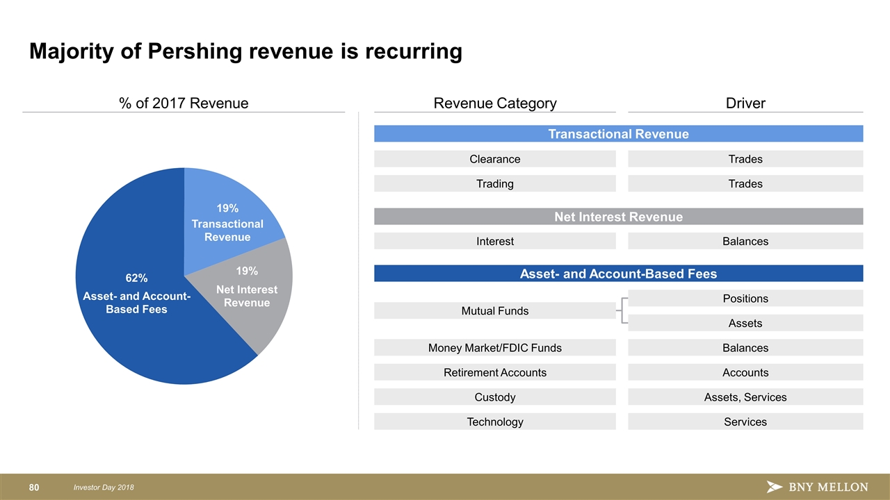Click the 'Services' driver next to Technology
The image size is (890, 500).
[745, 422]
